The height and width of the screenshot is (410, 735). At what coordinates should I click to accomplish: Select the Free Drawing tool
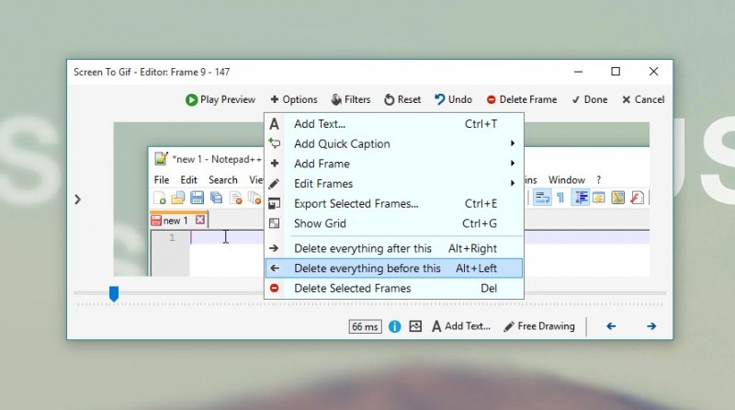click(539, 326)
